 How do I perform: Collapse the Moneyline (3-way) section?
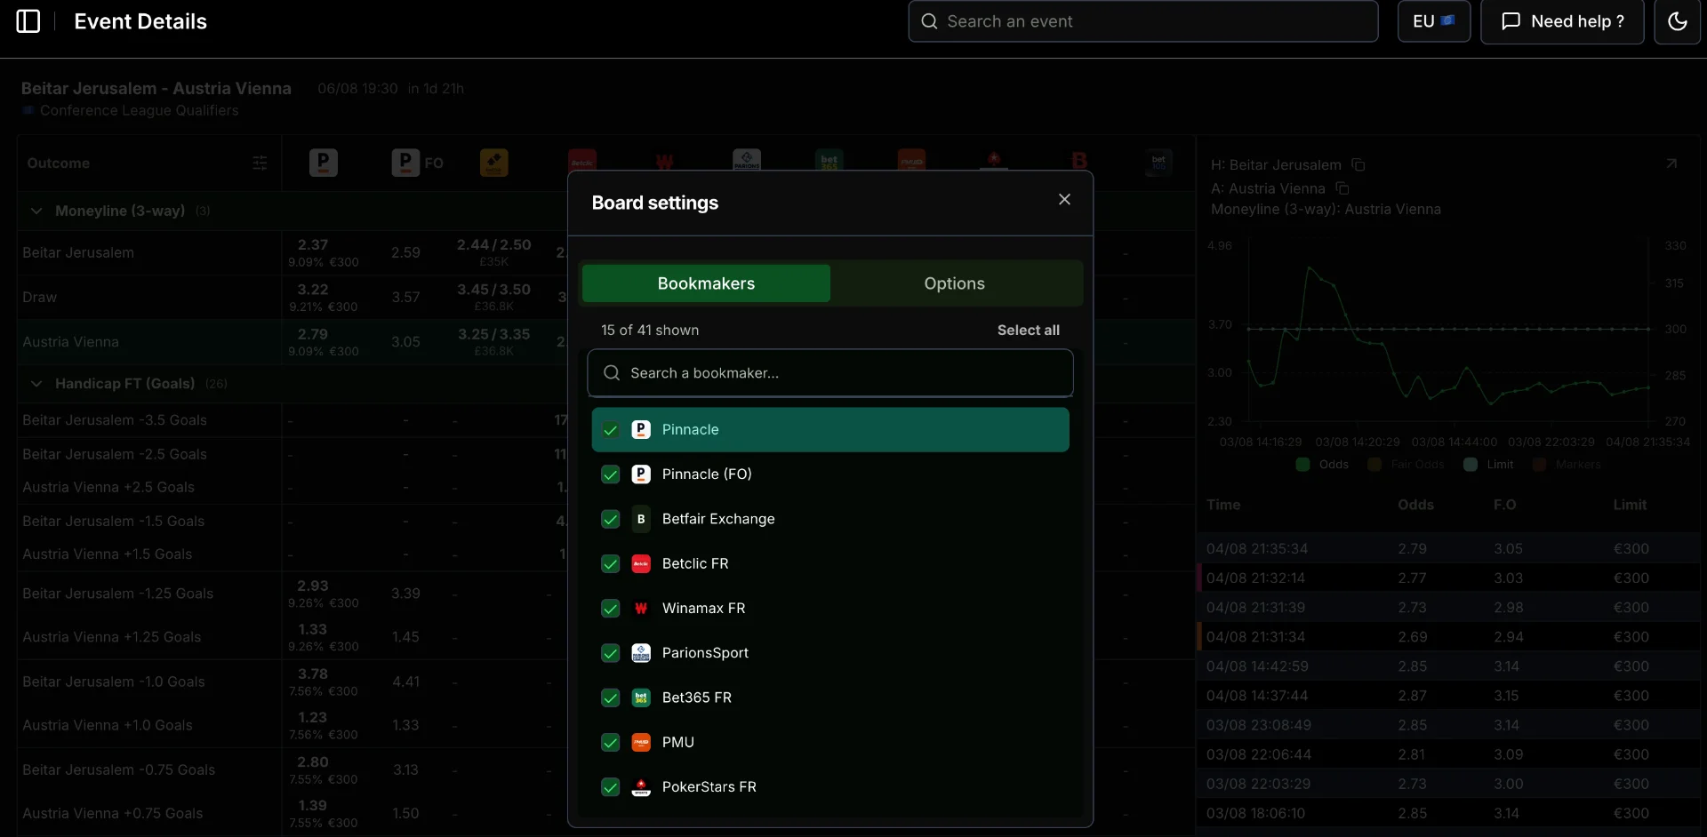tap(36, 211)
